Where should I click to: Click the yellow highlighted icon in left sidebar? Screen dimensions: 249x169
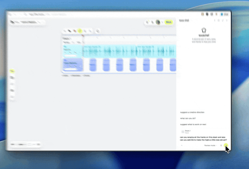(x=12, y=71)
